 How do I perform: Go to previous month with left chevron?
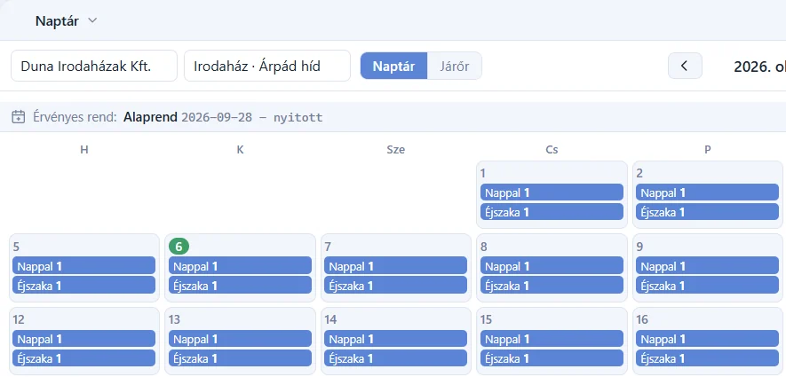pos(685,66)
